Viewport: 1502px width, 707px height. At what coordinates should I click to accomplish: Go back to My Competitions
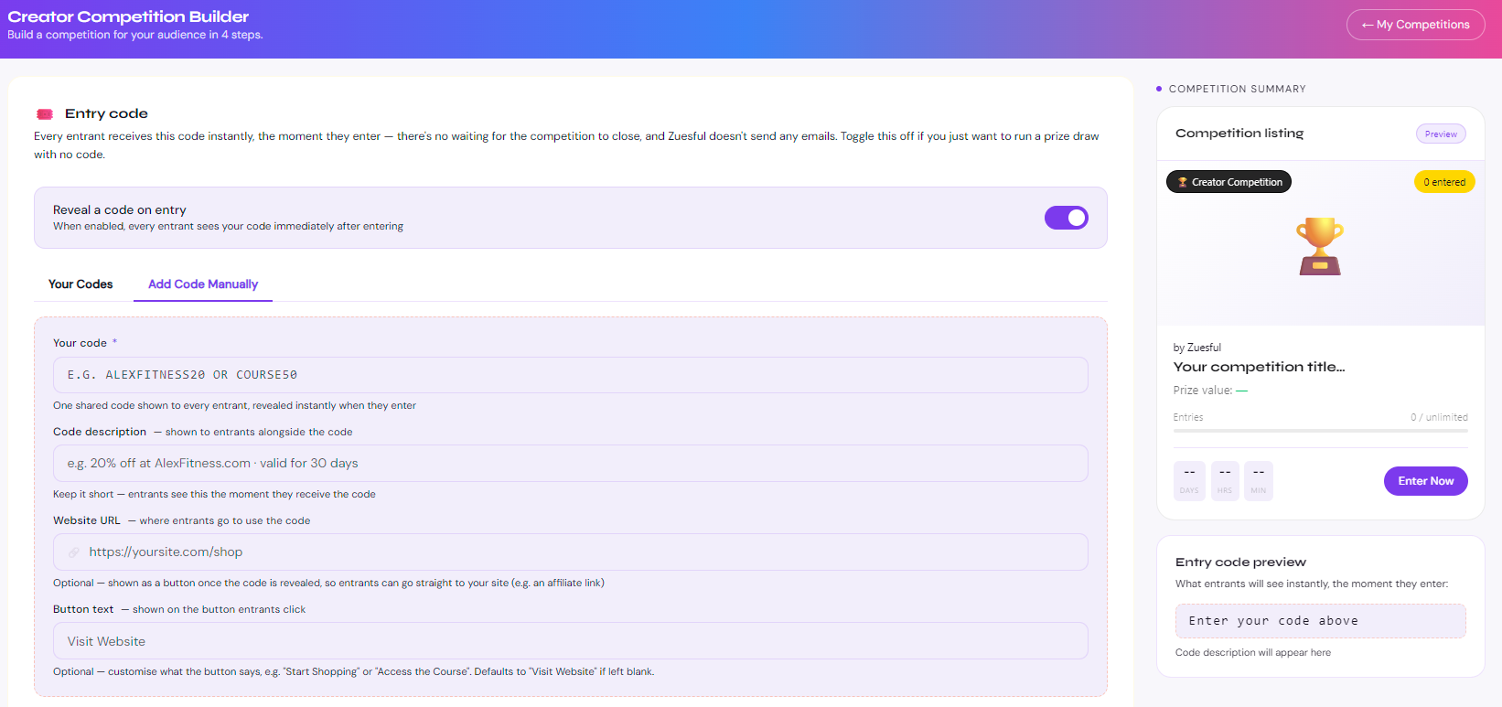tap(1415, 25)
